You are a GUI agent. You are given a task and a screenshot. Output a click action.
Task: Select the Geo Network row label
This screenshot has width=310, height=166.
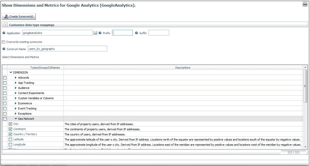(26, 119)
